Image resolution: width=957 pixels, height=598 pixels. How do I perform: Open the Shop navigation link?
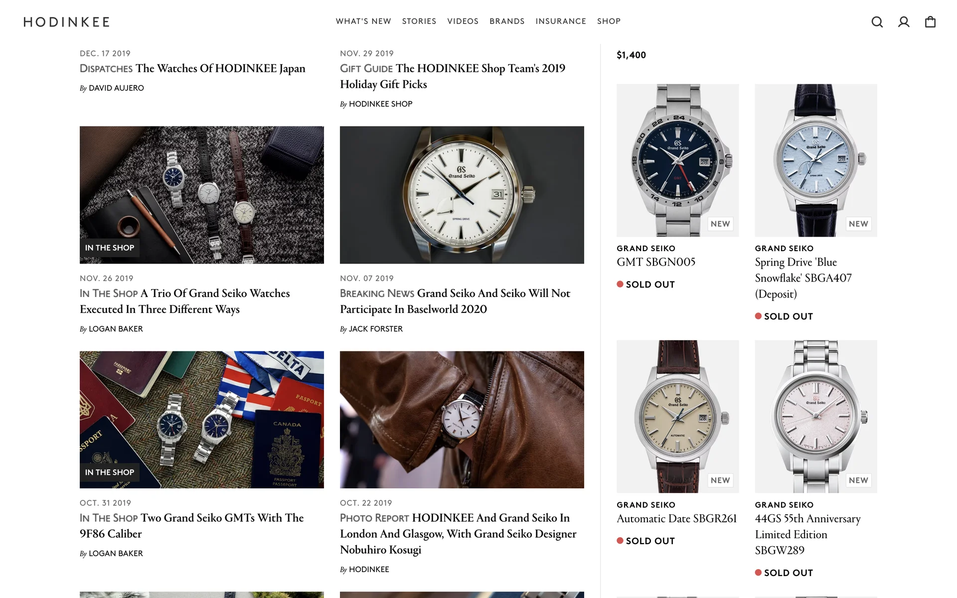tap(609, 21)
